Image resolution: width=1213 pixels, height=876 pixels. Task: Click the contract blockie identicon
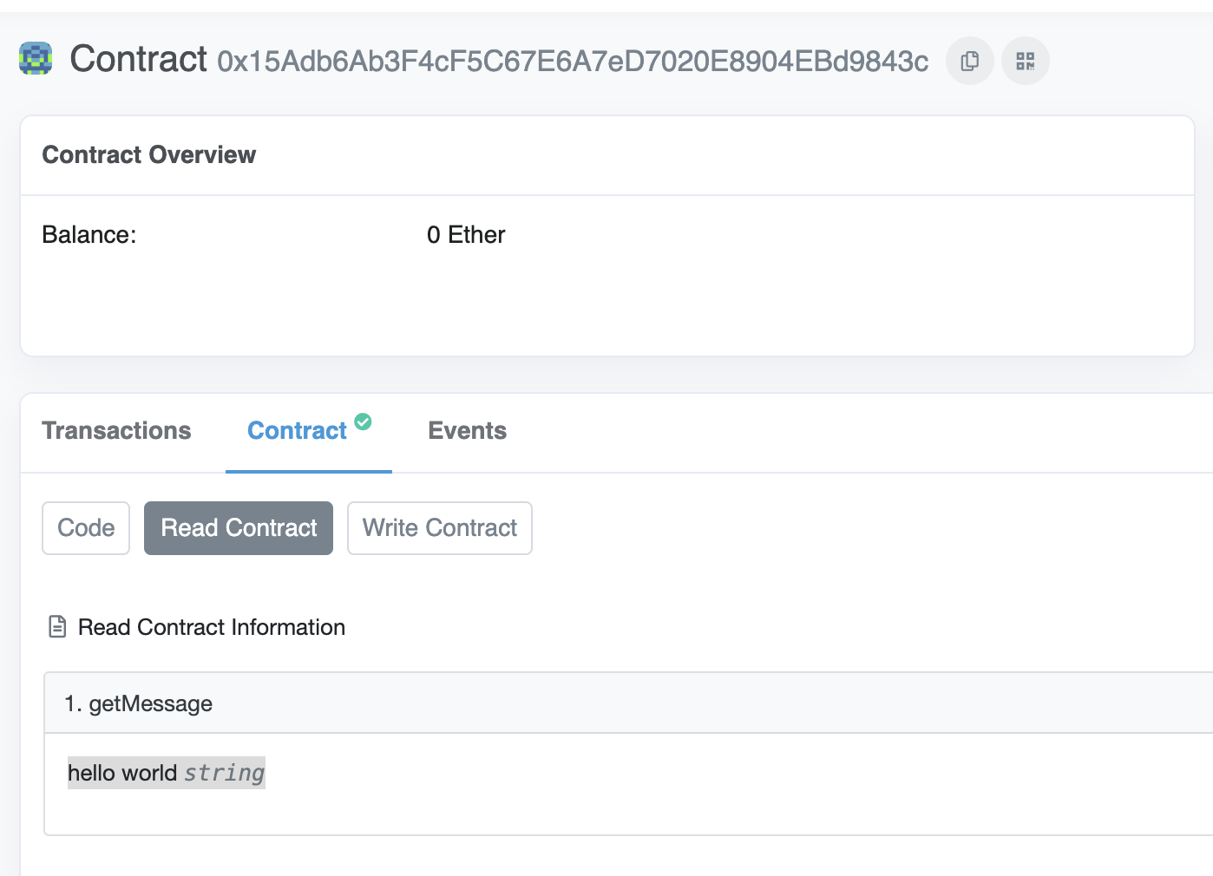tap(36, 59)
